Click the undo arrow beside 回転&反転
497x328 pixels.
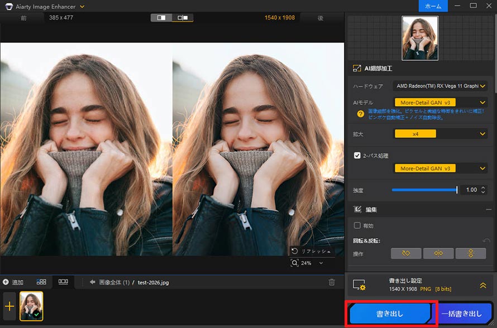coord(486,240)
